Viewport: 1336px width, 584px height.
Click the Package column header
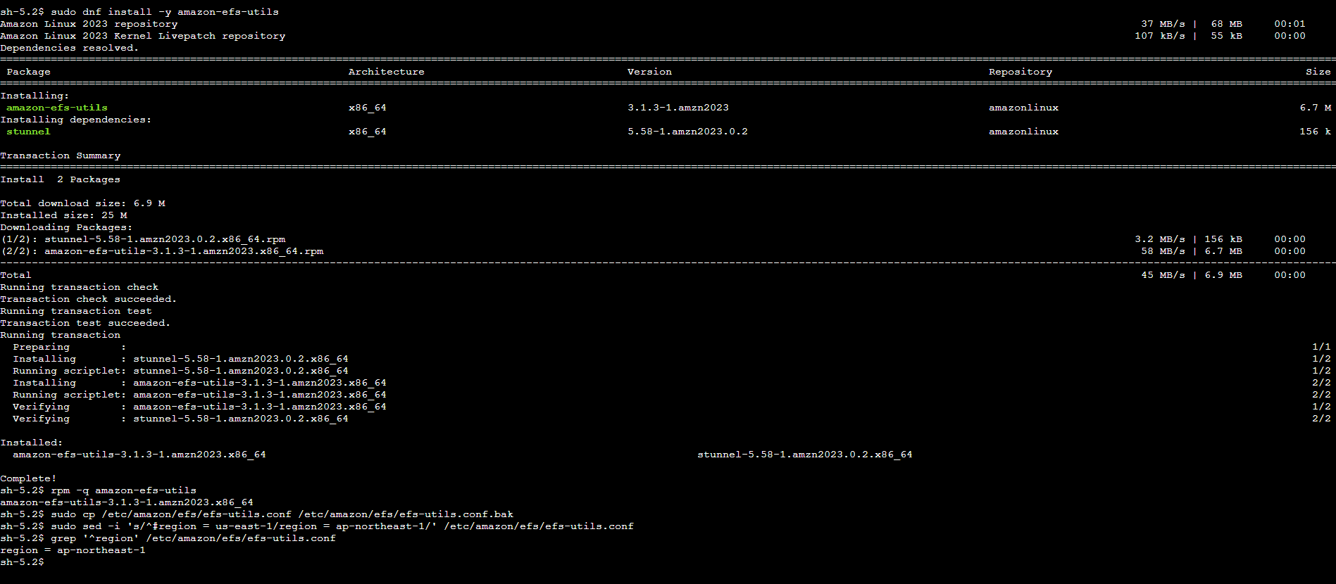(29, 72)
